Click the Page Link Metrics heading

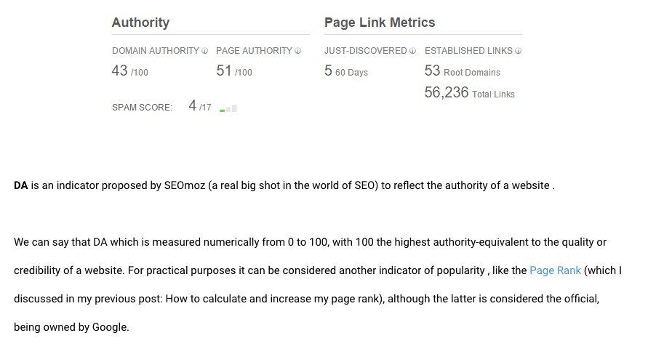pyautogui.click(x=380, y=23)
